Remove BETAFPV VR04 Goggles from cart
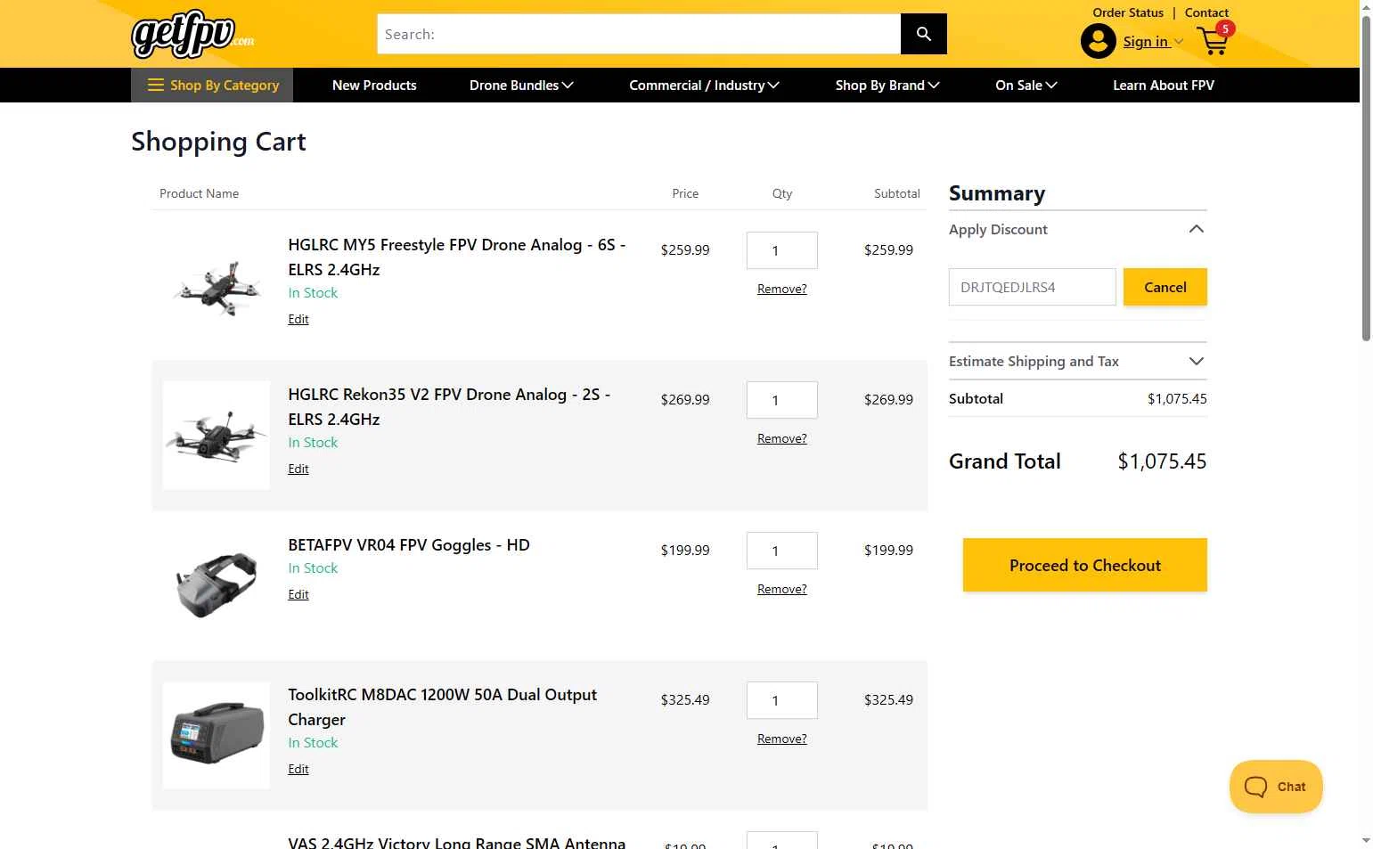The height and width of the screenshot is (849, 1373). [x=782, y=589]
